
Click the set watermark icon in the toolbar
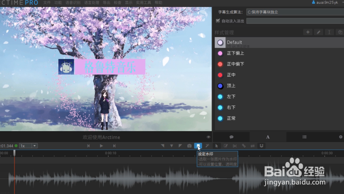198,146
